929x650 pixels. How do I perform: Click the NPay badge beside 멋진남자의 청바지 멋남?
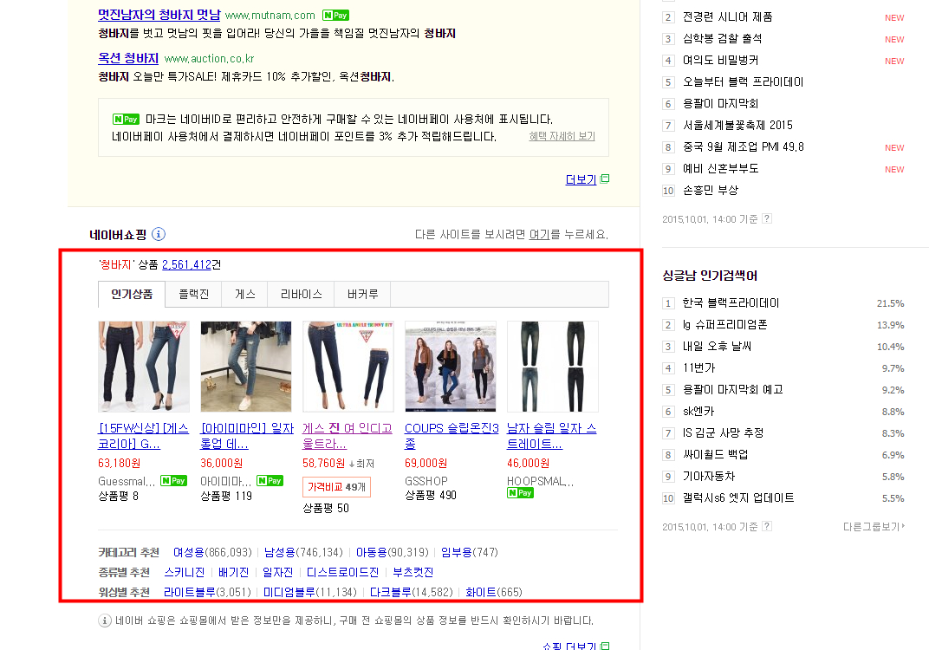335,16
